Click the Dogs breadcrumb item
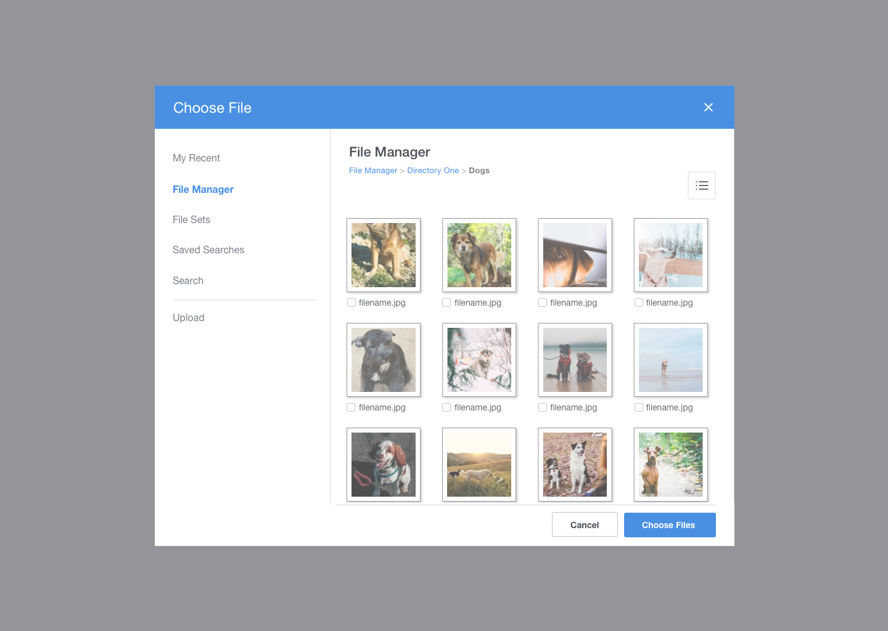 pyautogui.click(x=479, y=170)
